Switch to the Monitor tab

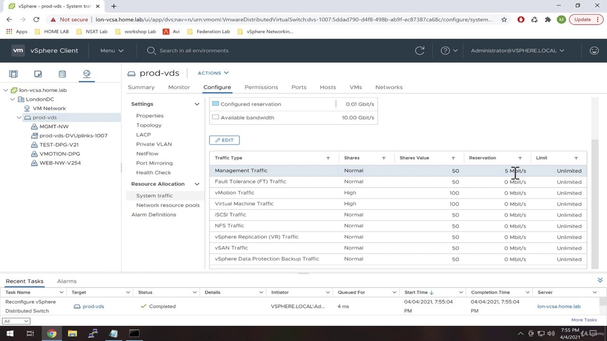(x=179, y=87)
